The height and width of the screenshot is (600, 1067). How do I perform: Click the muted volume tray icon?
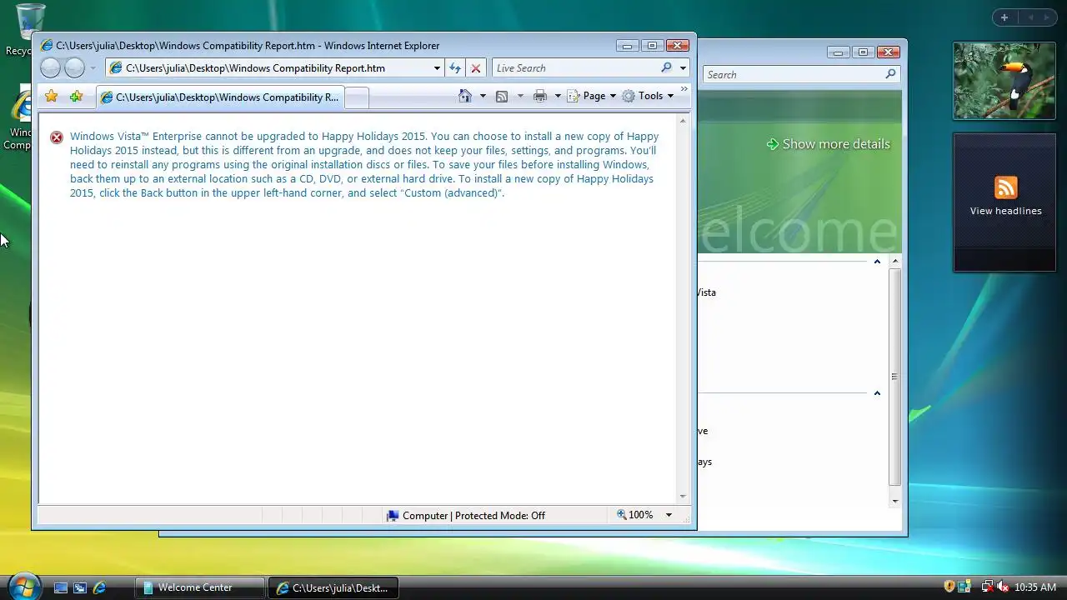pos(1003,587)
